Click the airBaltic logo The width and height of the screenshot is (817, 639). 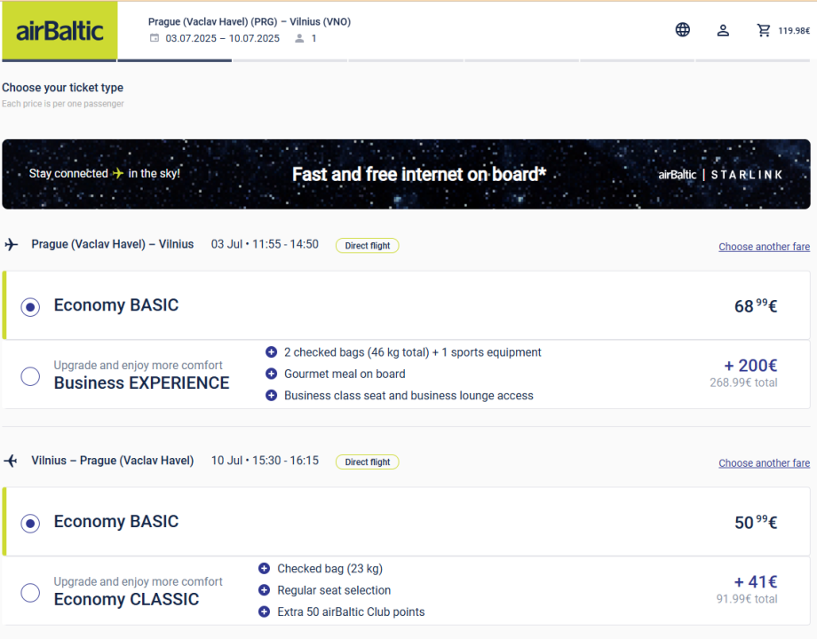59,31
